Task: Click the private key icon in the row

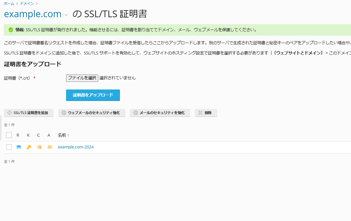Action: pyautogui.click(x=29, y=147)
